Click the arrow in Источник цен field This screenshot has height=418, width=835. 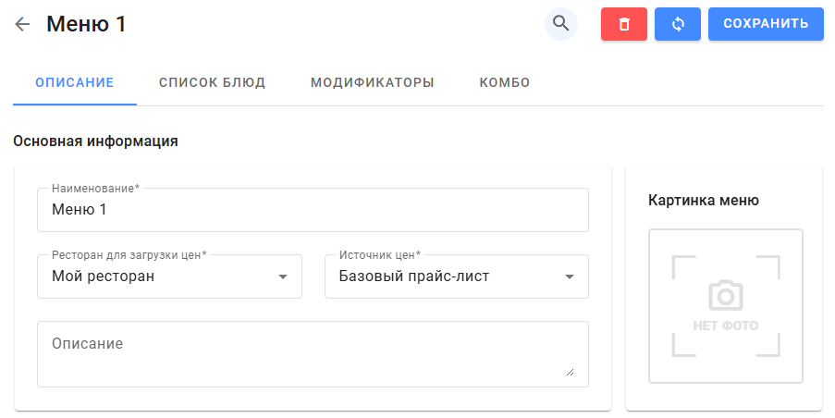tap(570, 277)
